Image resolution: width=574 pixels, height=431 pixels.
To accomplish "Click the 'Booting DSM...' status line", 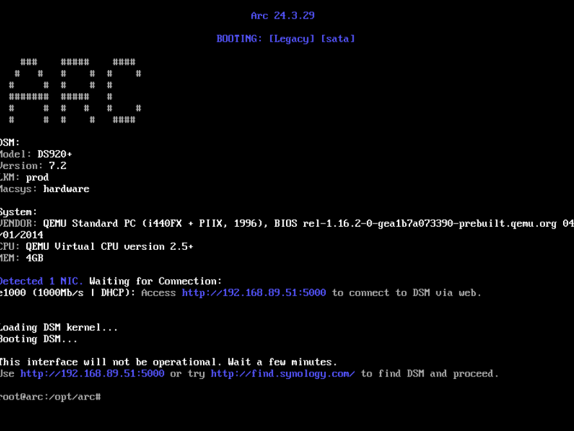I will point(39,339).
